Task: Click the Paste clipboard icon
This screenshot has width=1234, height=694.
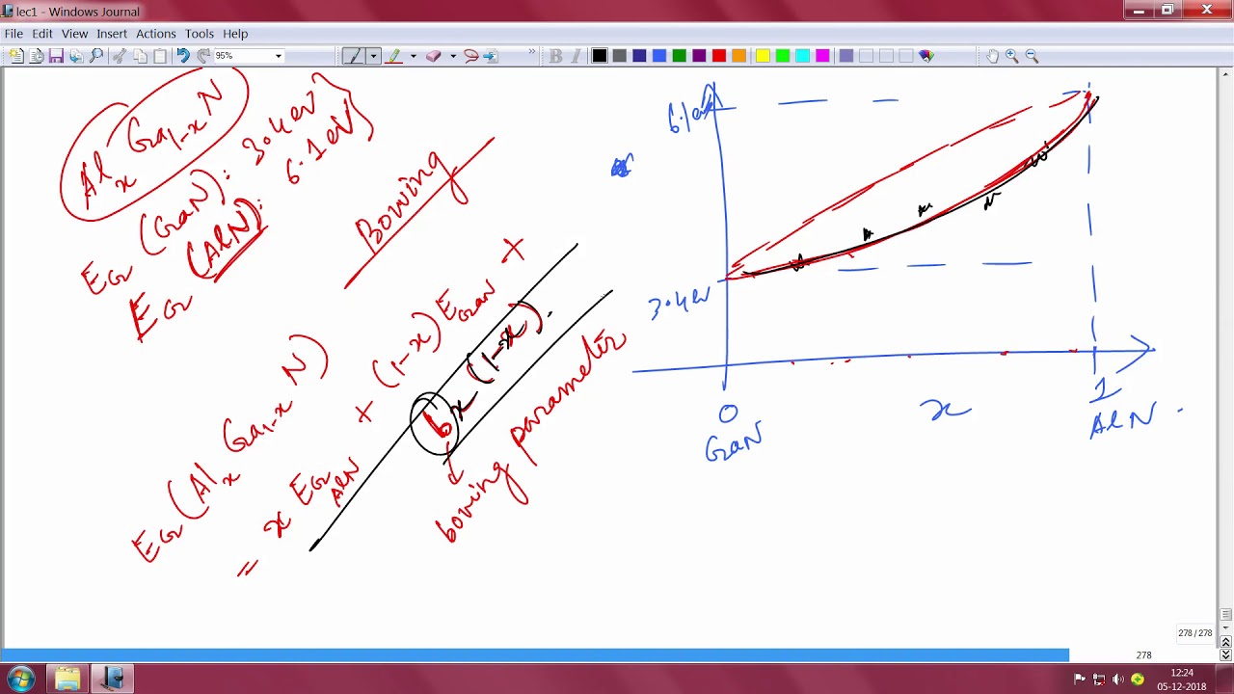Action: [x=160, y=56]
